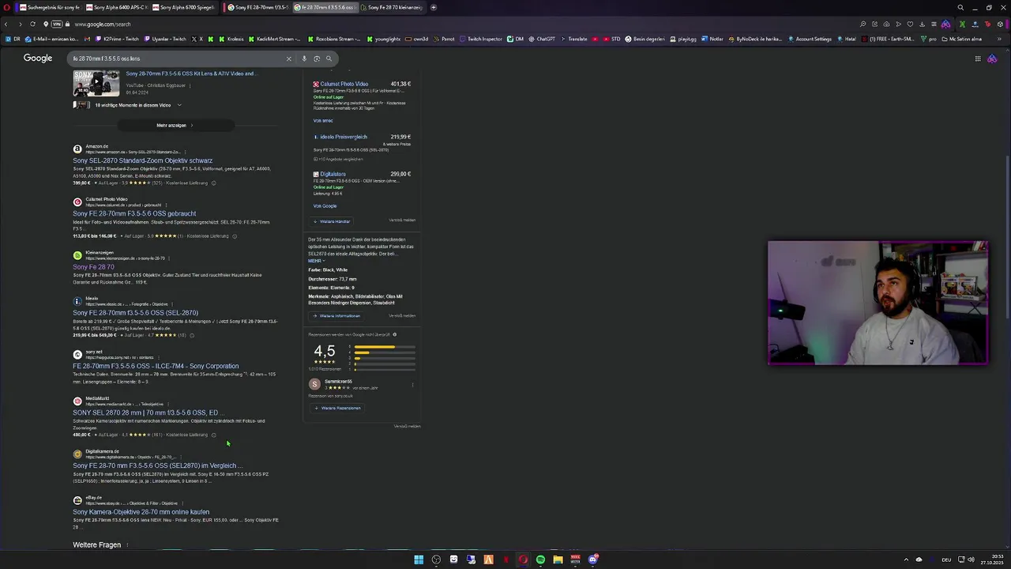This screenshot has width=1011, height=569.
Task: Switch to 'Sony FE 28-70mm f/3.5' tab
Action: point(257,7)
